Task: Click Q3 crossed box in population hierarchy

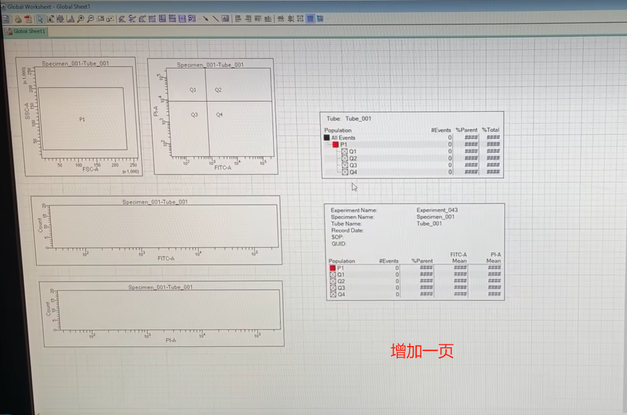Action: (x=345, y=165)
